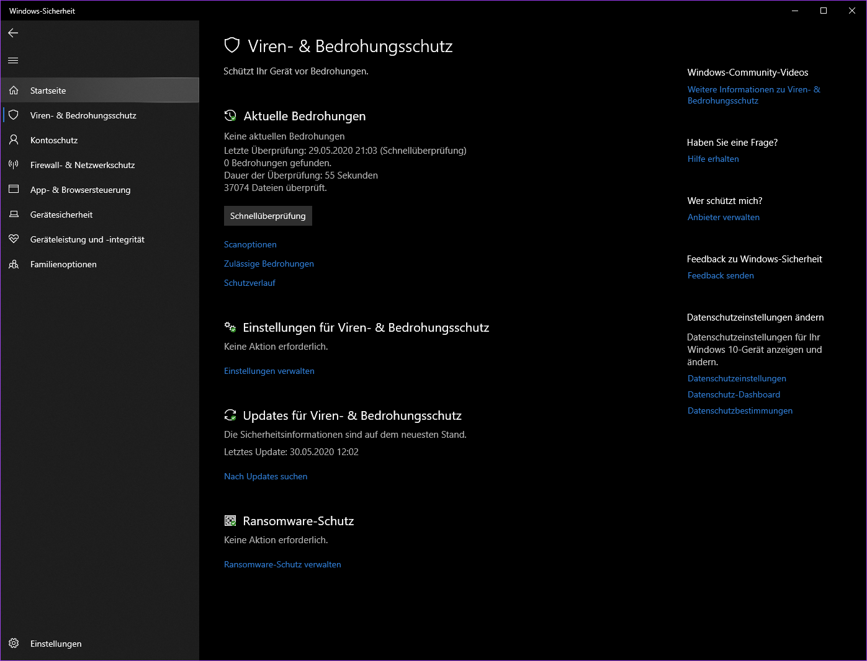Viewport: 867px width, 661px height.
Task: Click the gears icon next to Einstellungen heading
Action: coord(230,327)
